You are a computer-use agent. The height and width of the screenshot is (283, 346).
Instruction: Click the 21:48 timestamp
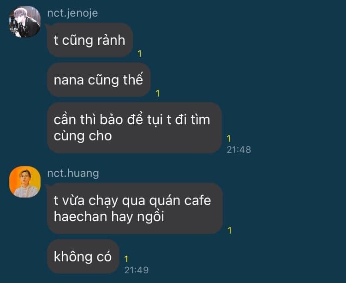[x=239, y=150]
